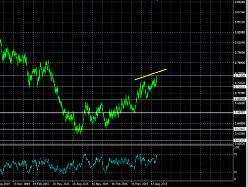
Task: Click the 19 Nov 2014 date label
Action: pos(21,184)
